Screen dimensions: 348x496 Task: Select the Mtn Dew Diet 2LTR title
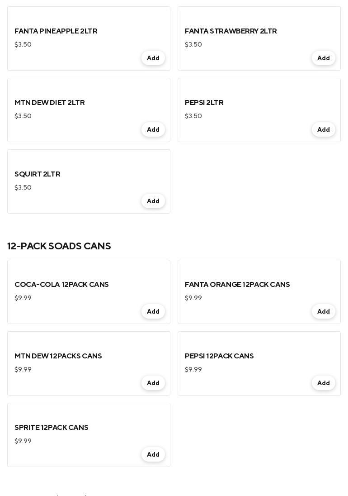tap(50, 103)
